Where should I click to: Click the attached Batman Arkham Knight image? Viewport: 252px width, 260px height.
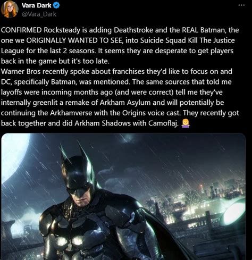pos(123,196)
